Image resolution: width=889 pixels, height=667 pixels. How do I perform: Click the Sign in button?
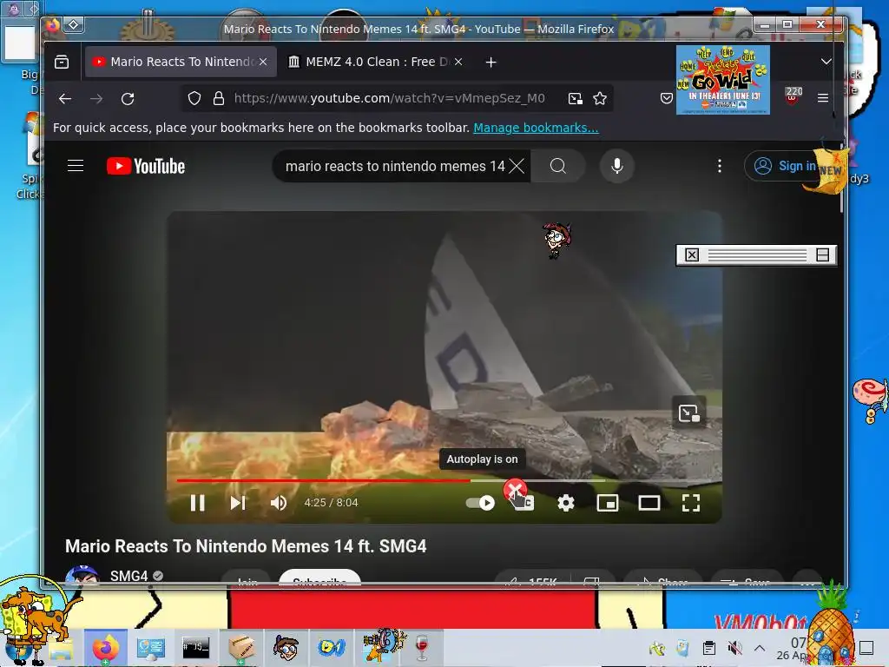pyautogui.click(x=785, y=166)
